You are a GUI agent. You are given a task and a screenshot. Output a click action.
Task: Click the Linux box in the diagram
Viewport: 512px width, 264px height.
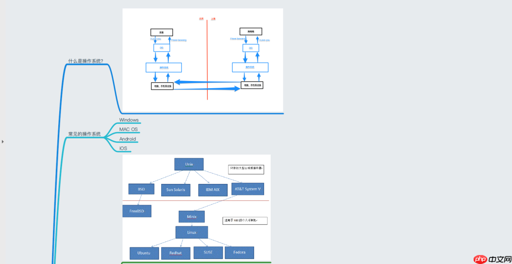192,232
